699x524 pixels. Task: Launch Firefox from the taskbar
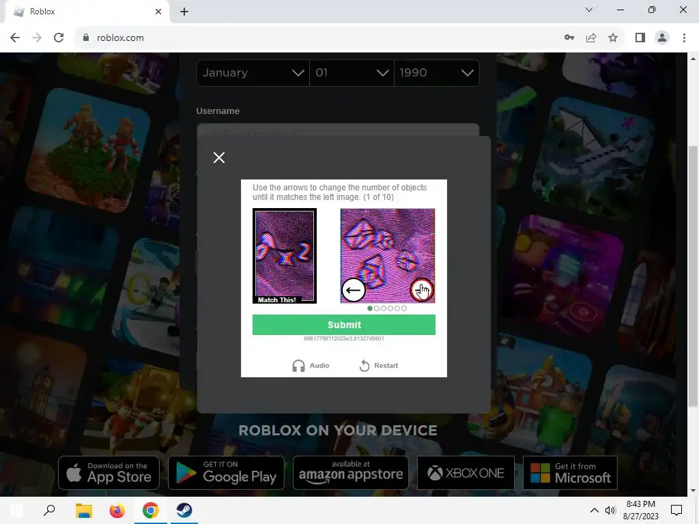117,510
